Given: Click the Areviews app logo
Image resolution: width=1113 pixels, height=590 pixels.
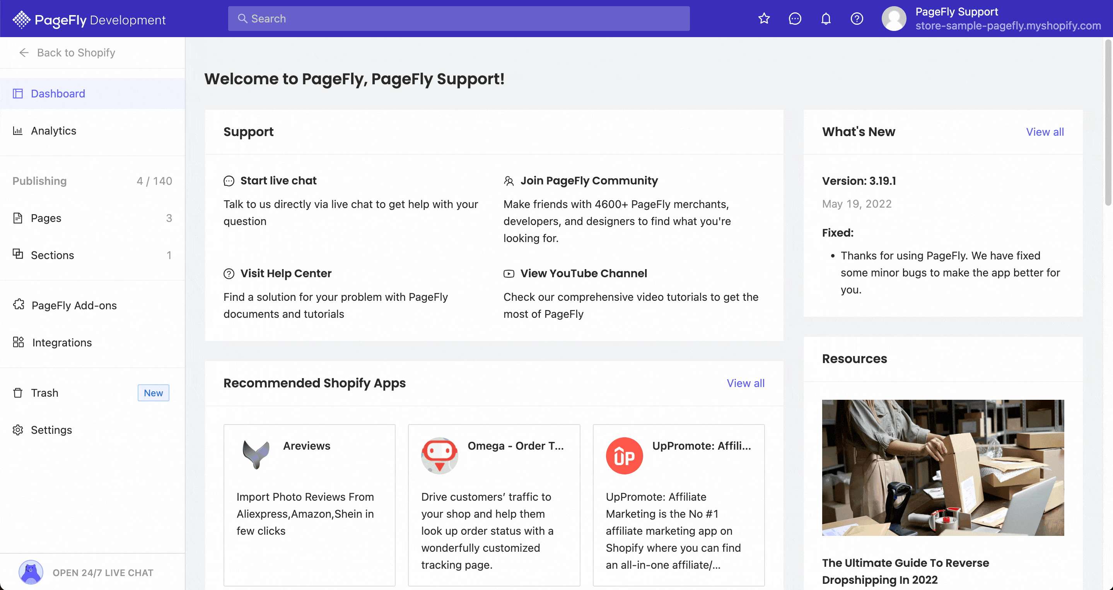Looking at the screenshot, I should 256,455.
